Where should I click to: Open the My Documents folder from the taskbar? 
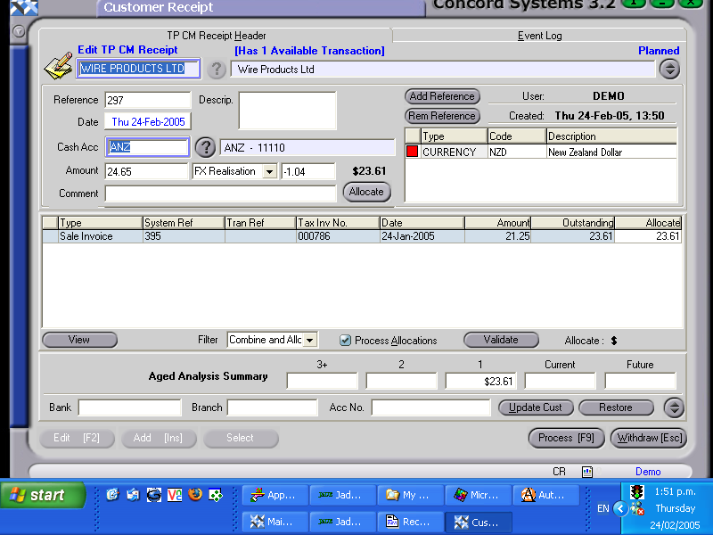point(409,495)
